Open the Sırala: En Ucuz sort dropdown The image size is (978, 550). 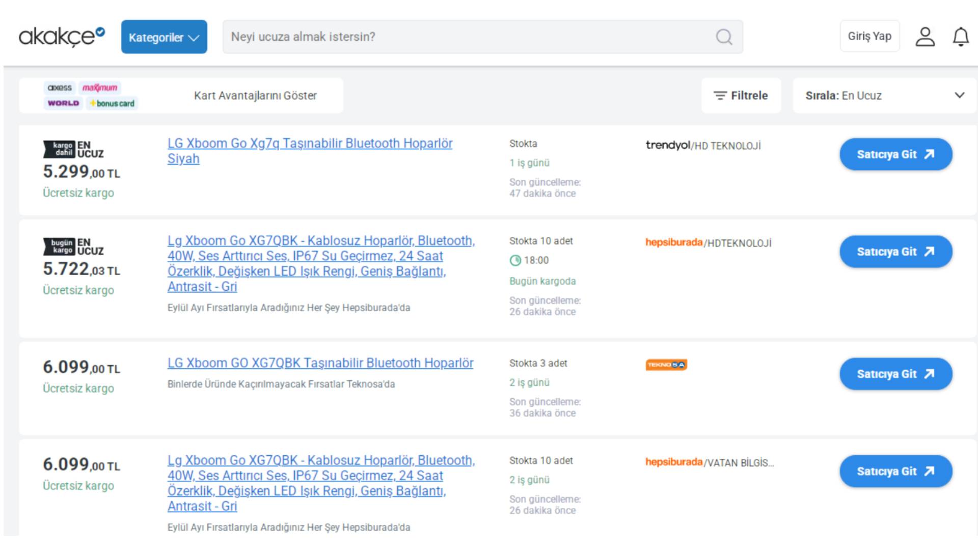(x=884, y=95)
